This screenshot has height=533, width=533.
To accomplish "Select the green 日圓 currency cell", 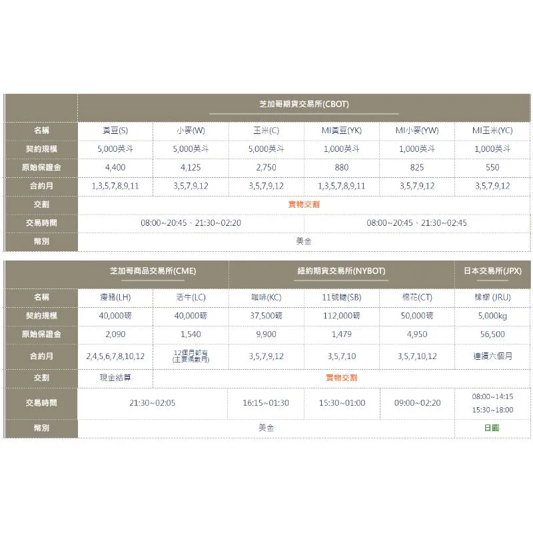I will point(492,428).
